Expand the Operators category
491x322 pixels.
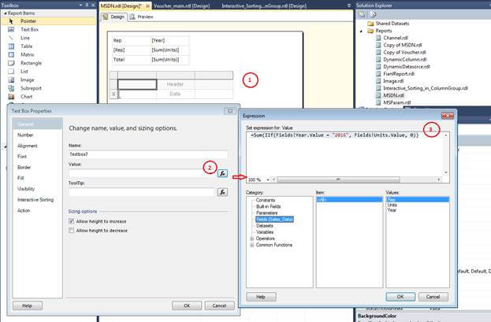pyautogui.click(x=252, y=239)
